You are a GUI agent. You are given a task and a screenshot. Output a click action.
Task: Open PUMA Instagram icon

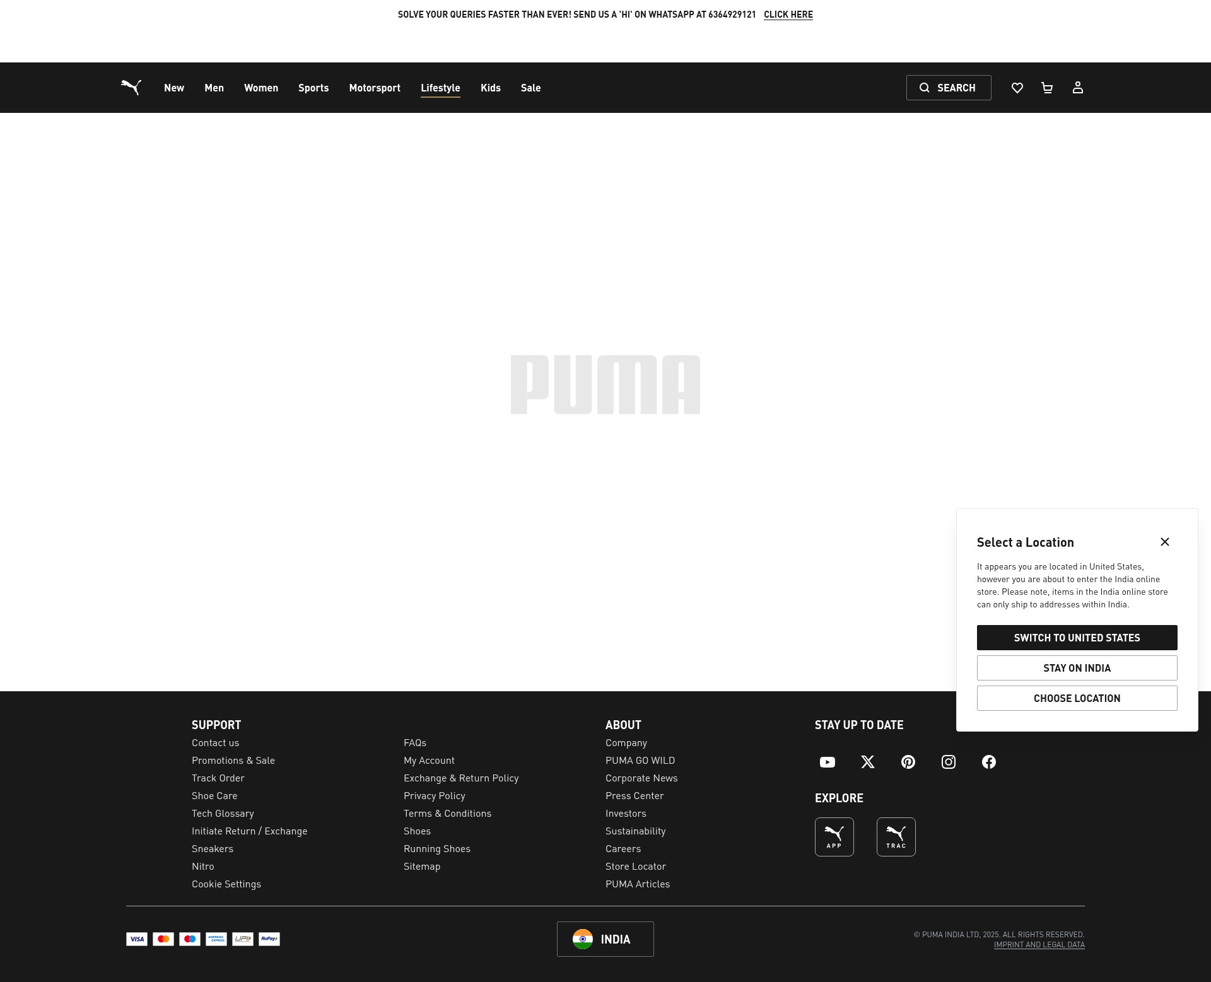click(949, 762)
